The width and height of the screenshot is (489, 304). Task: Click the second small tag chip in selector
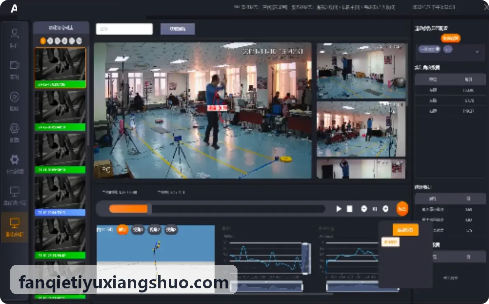tap(448, 49)
